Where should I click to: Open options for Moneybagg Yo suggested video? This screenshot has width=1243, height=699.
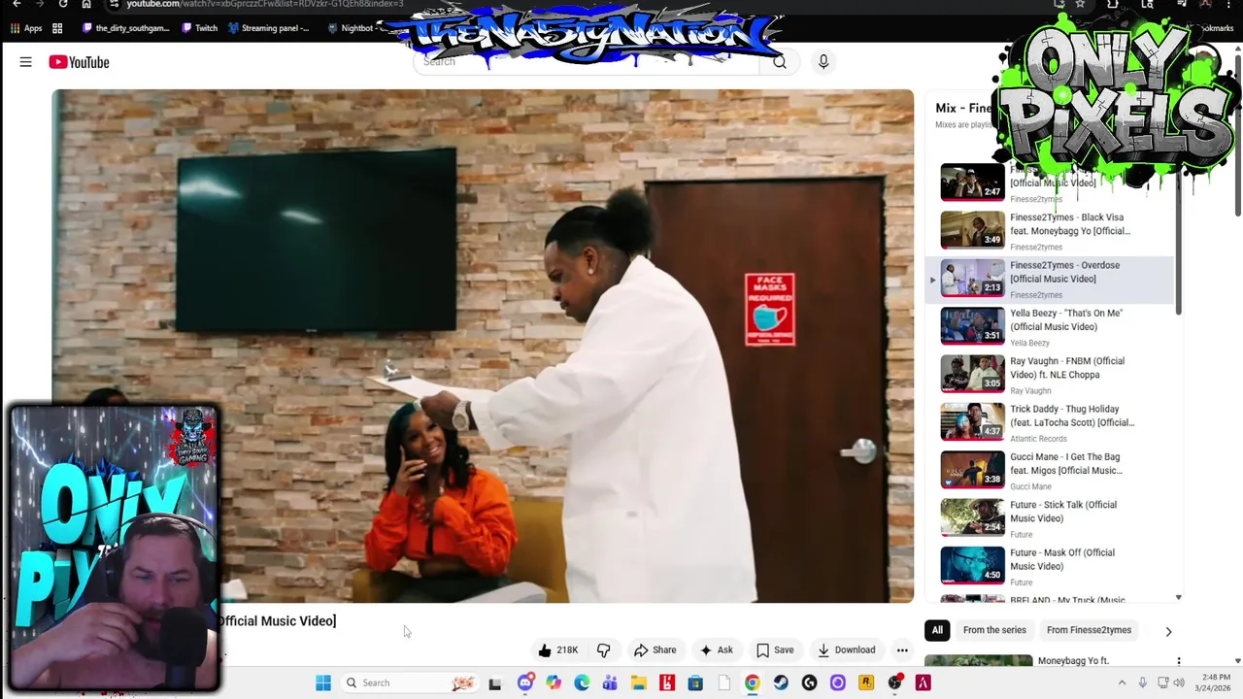pos(1179,661)
